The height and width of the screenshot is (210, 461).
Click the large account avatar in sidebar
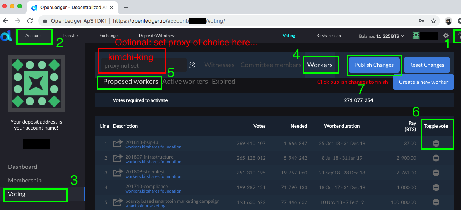[37, 83]
